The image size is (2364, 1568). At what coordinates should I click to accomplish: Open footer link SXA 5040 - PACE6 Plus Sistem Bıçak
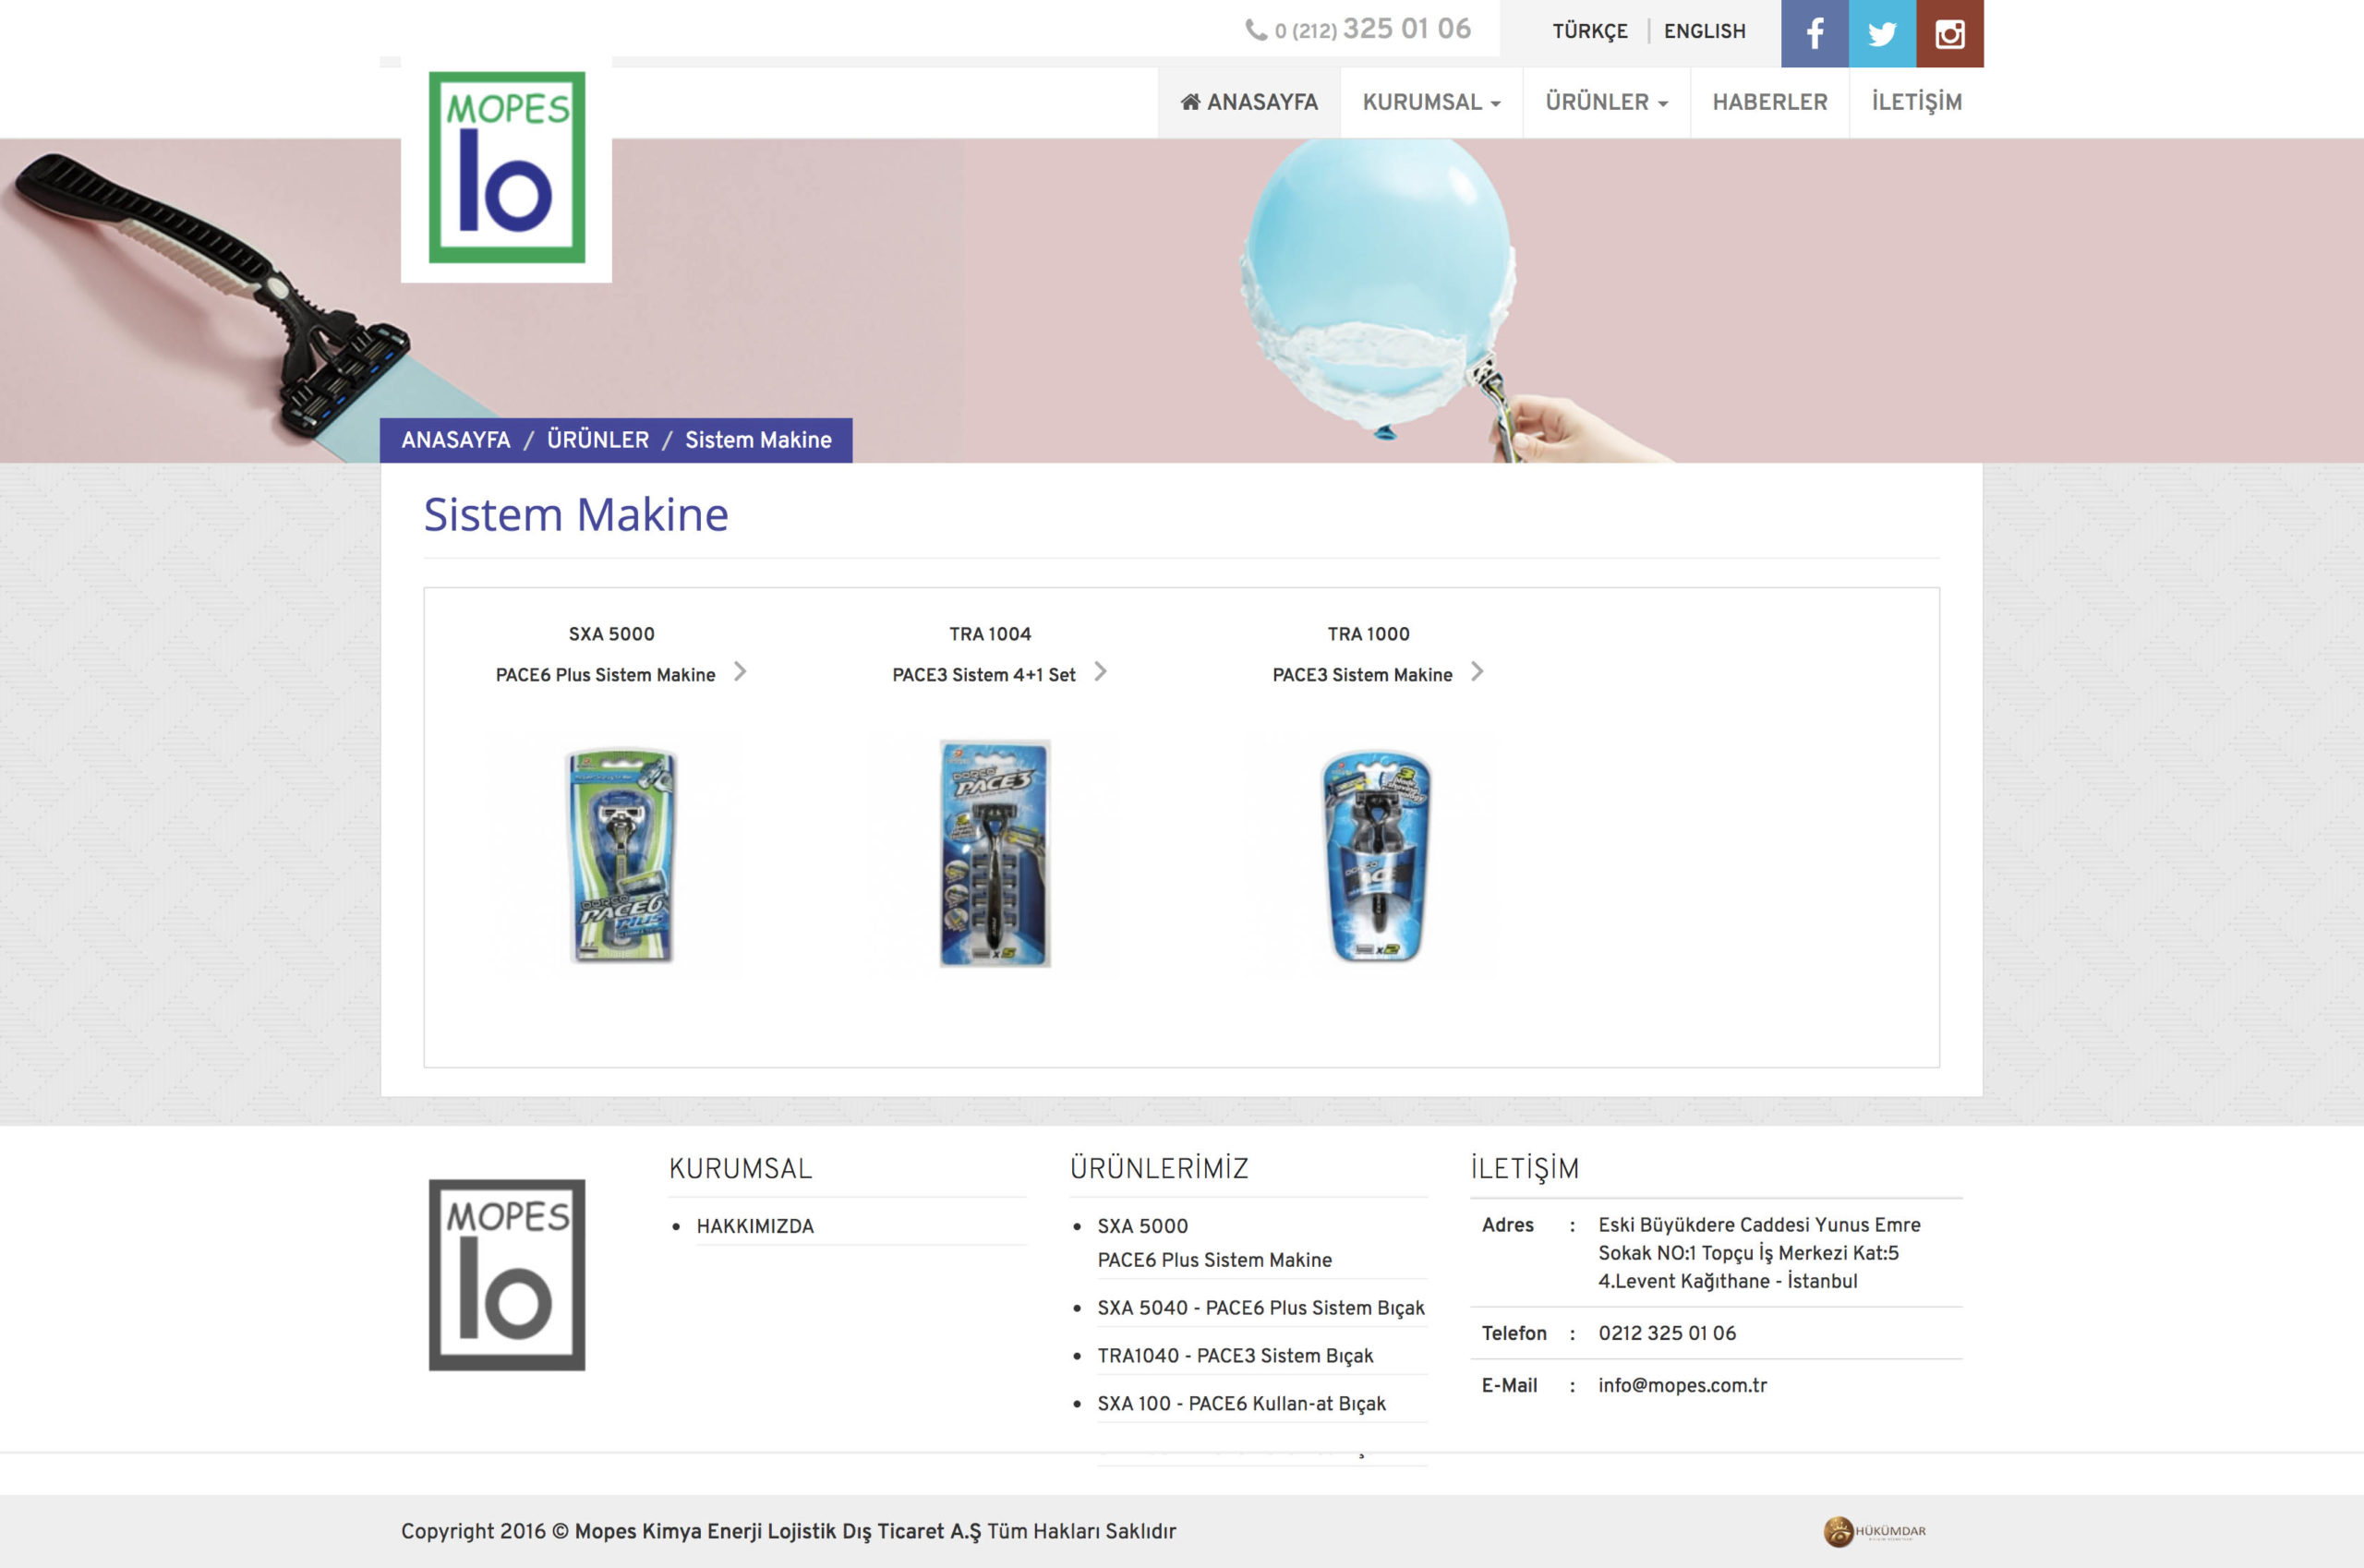pos(1261,1308)
